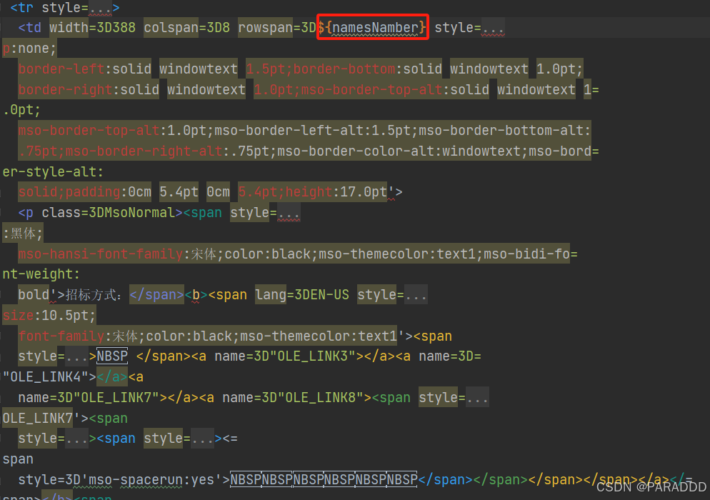Expand folded style after OLE_LINK8 span tag
Screen dimensions: 710x500
[477, 398]
